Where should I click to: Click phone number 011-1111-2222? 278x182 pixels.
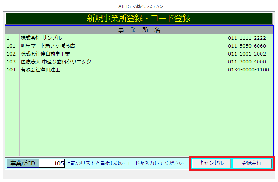[x=247, y=38]
